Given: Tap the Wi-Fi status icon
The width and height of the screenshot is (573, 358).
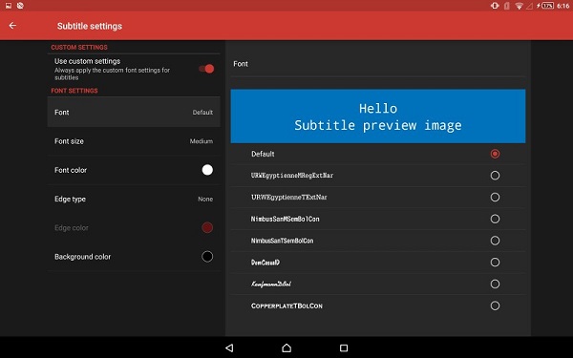Looking at the screenshot, I should coord(519,6).
